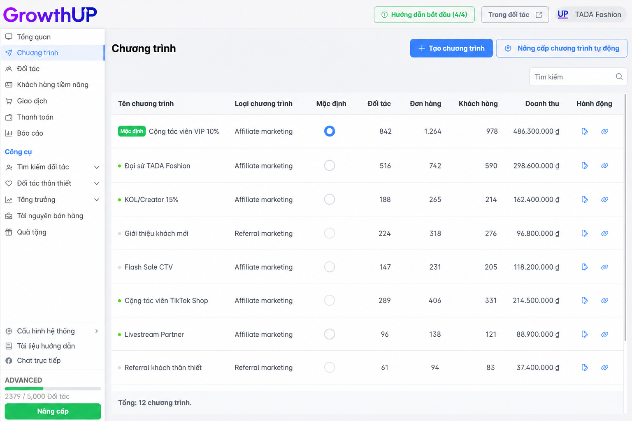Click green Nâng cấp button
Screen dimensions: 632x421
[53, 411]
